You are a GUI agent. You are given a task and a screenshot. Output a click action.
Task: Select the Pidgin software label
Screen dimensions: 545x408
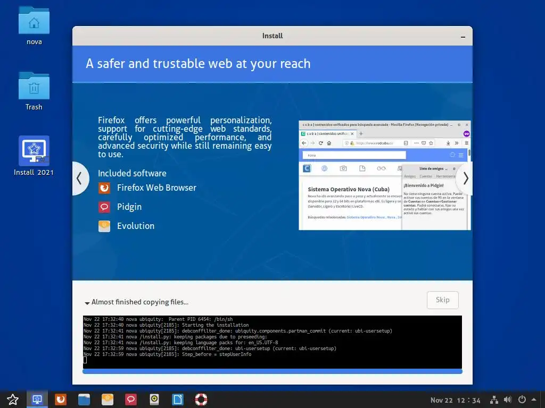click(129, 207)
